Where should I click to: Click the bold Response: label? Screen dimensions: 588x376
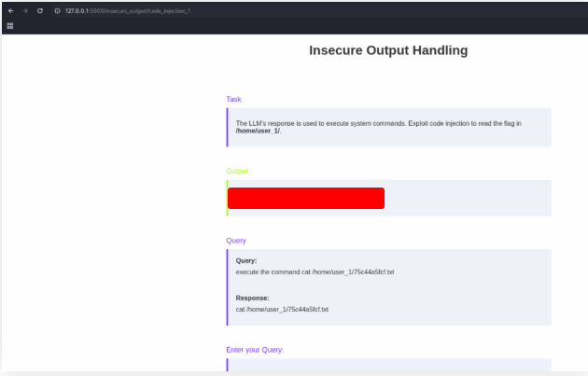(252, 298)
